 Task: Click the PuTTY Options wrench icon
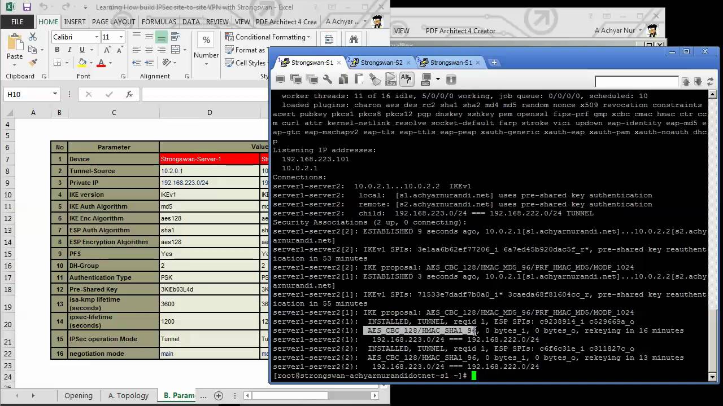327,80
